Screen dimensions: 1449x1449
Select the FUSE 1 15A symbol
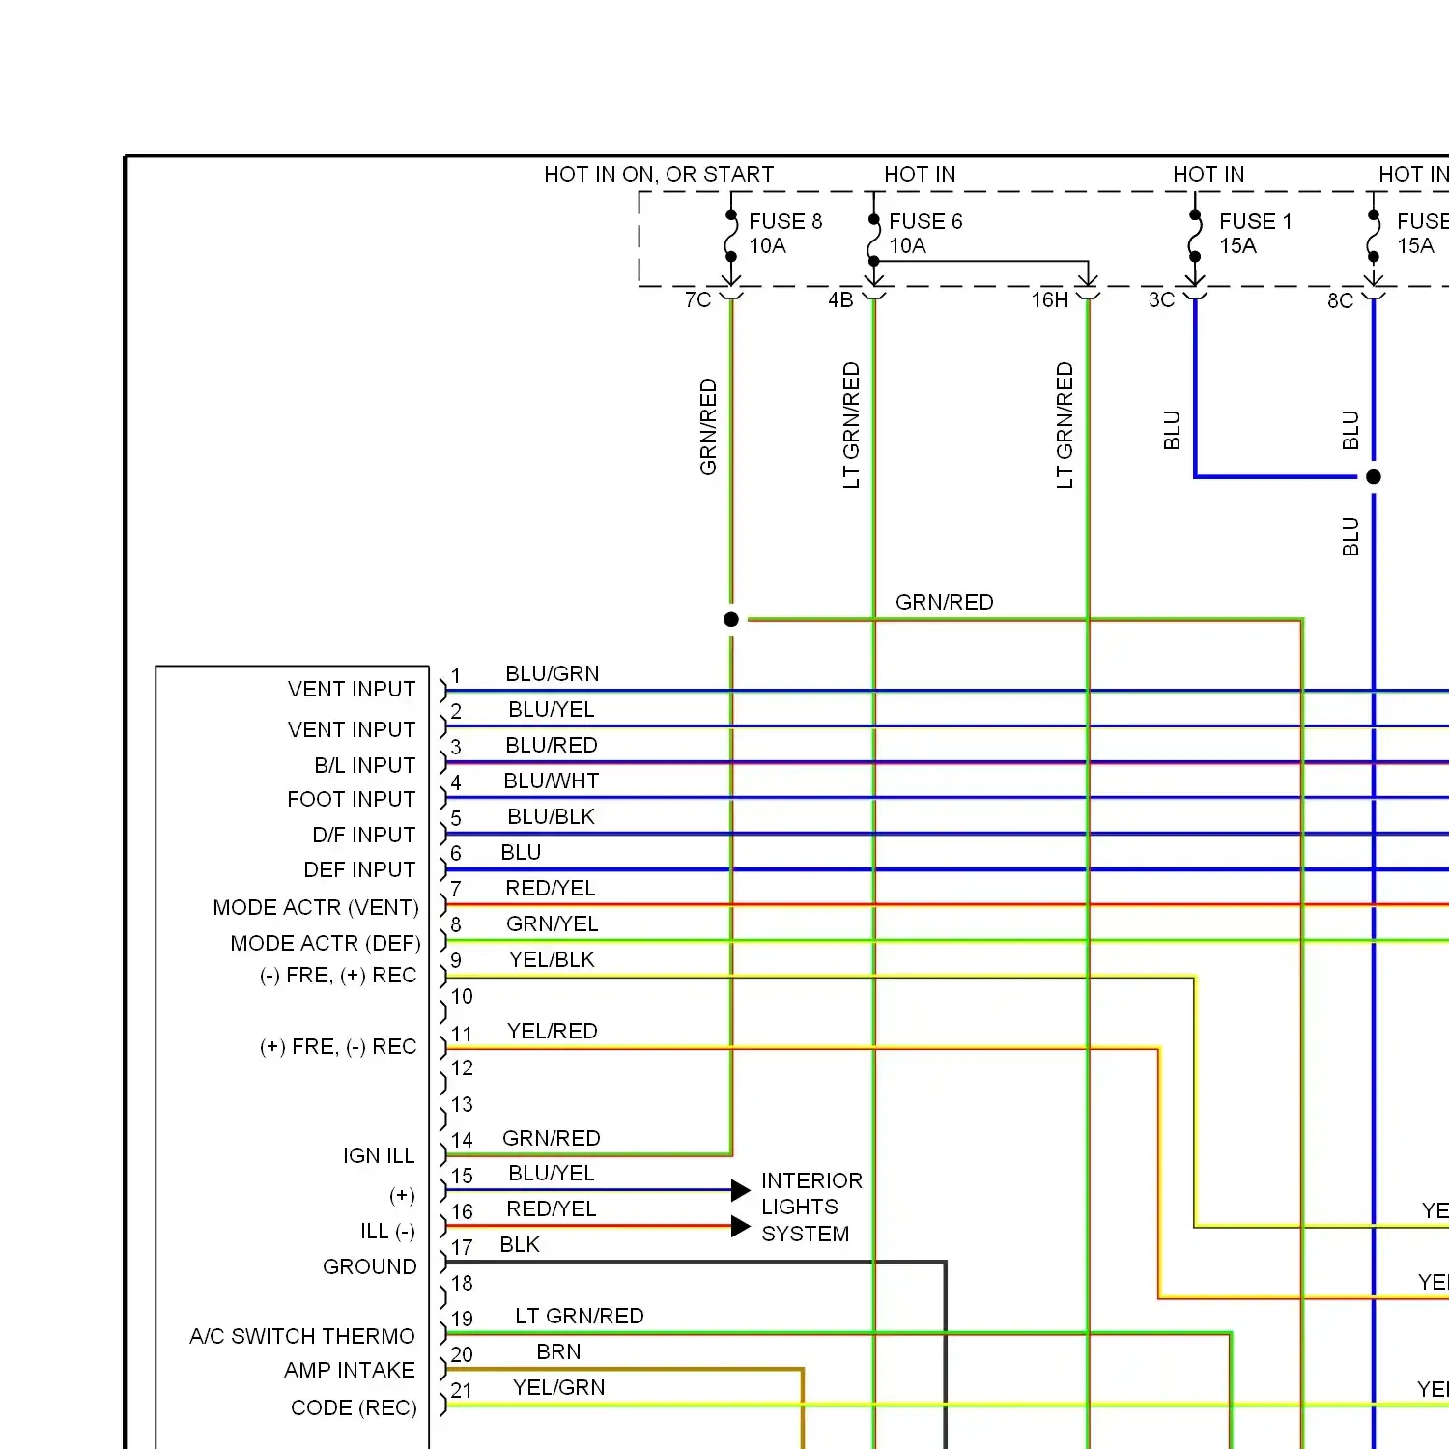click(1196, 237)
